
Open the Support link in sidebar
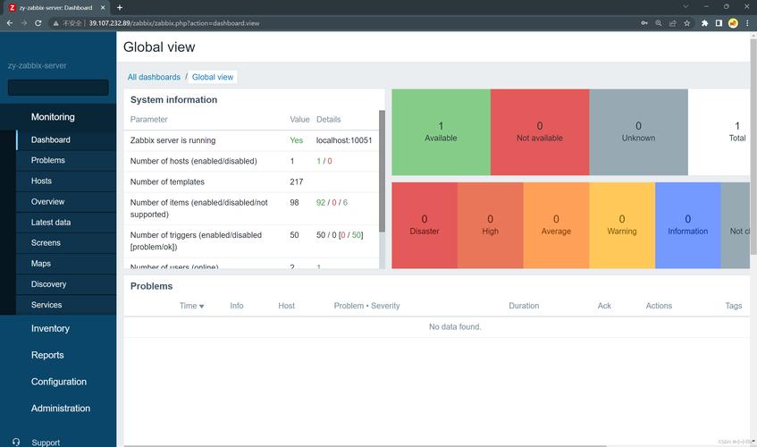click(46, 443)
